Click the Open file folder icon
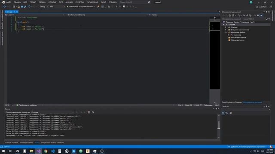Image resolution: width=275 pixels, height=154 pixels. coord(18,7)
